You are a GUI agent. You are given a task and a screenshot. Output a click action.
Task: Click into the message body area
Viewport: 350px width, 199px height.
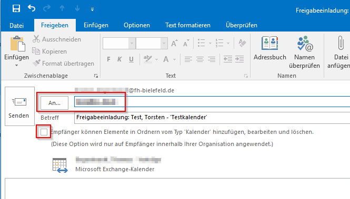tap(177, 188)
